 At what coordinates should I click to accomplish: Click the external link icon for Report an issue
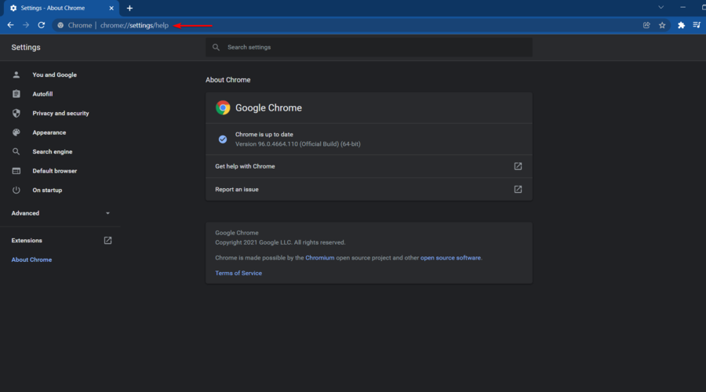tap(518, 190)
